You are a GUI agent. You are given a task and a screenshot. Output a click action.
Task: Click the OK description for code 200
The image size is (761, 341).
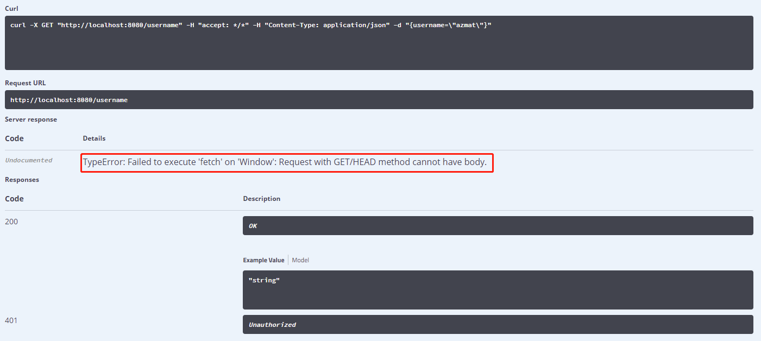(x=498, y=225)
